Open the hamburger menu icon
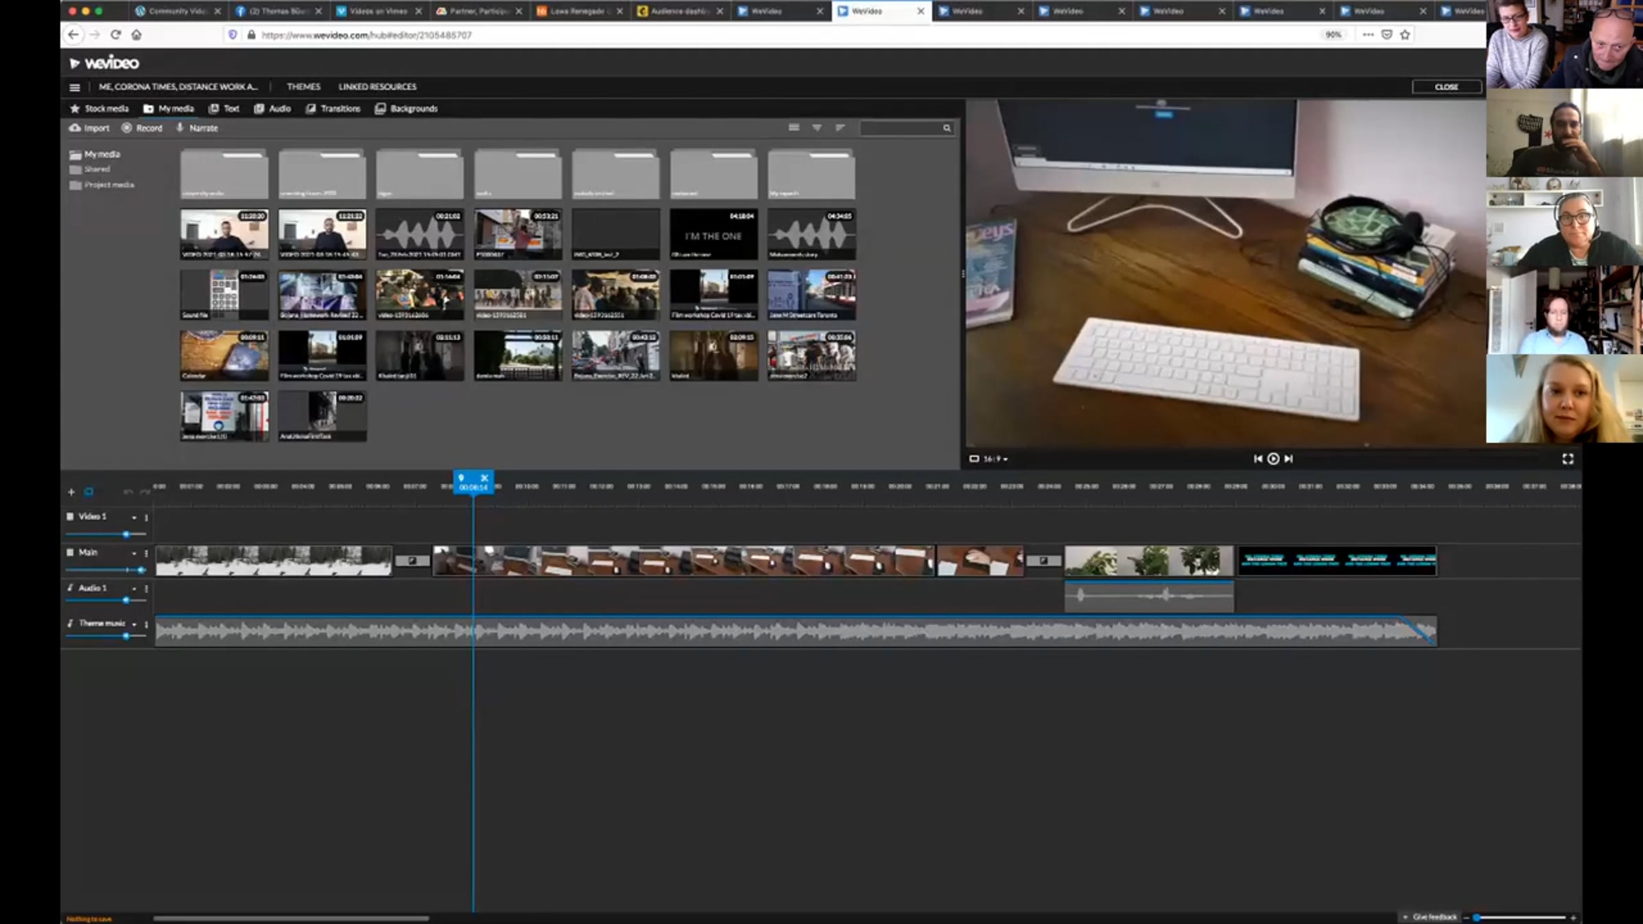The image size is (1643, 924). click(75, 87)
